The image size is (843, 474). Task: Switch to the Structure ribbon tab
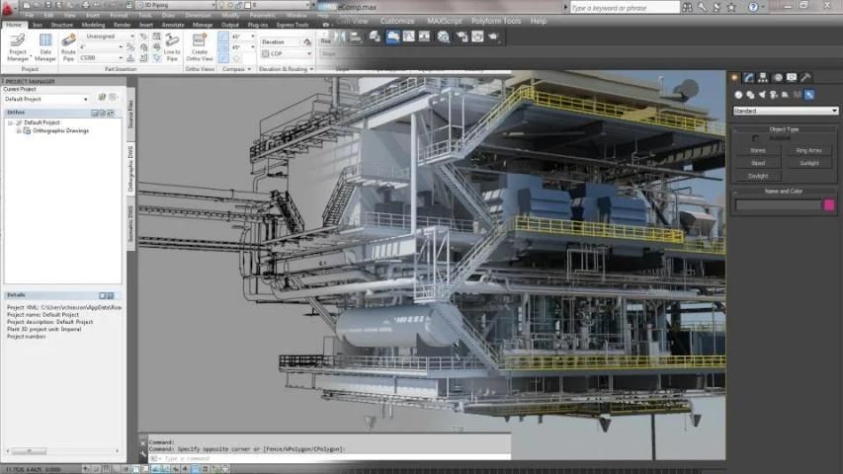click(x=62, y=25)
